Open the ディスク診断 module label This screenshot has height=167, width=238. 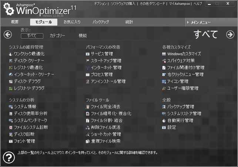(x=24, y=134)
